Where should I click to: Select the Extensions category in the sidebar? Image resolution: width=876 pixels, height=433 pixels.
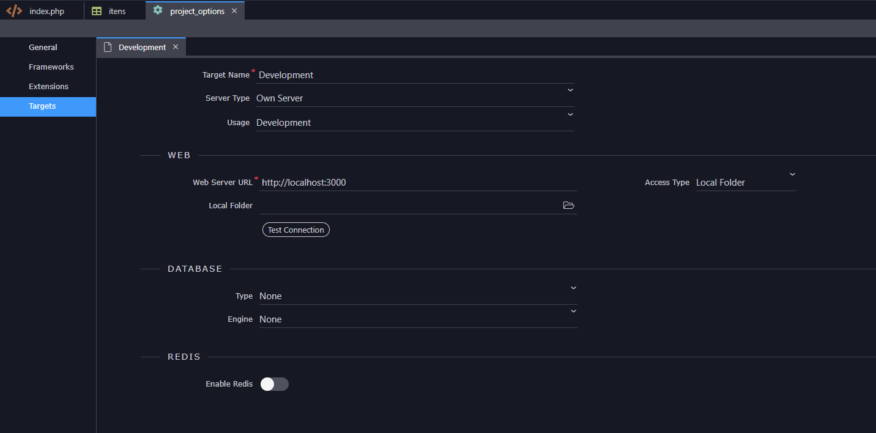48,86
